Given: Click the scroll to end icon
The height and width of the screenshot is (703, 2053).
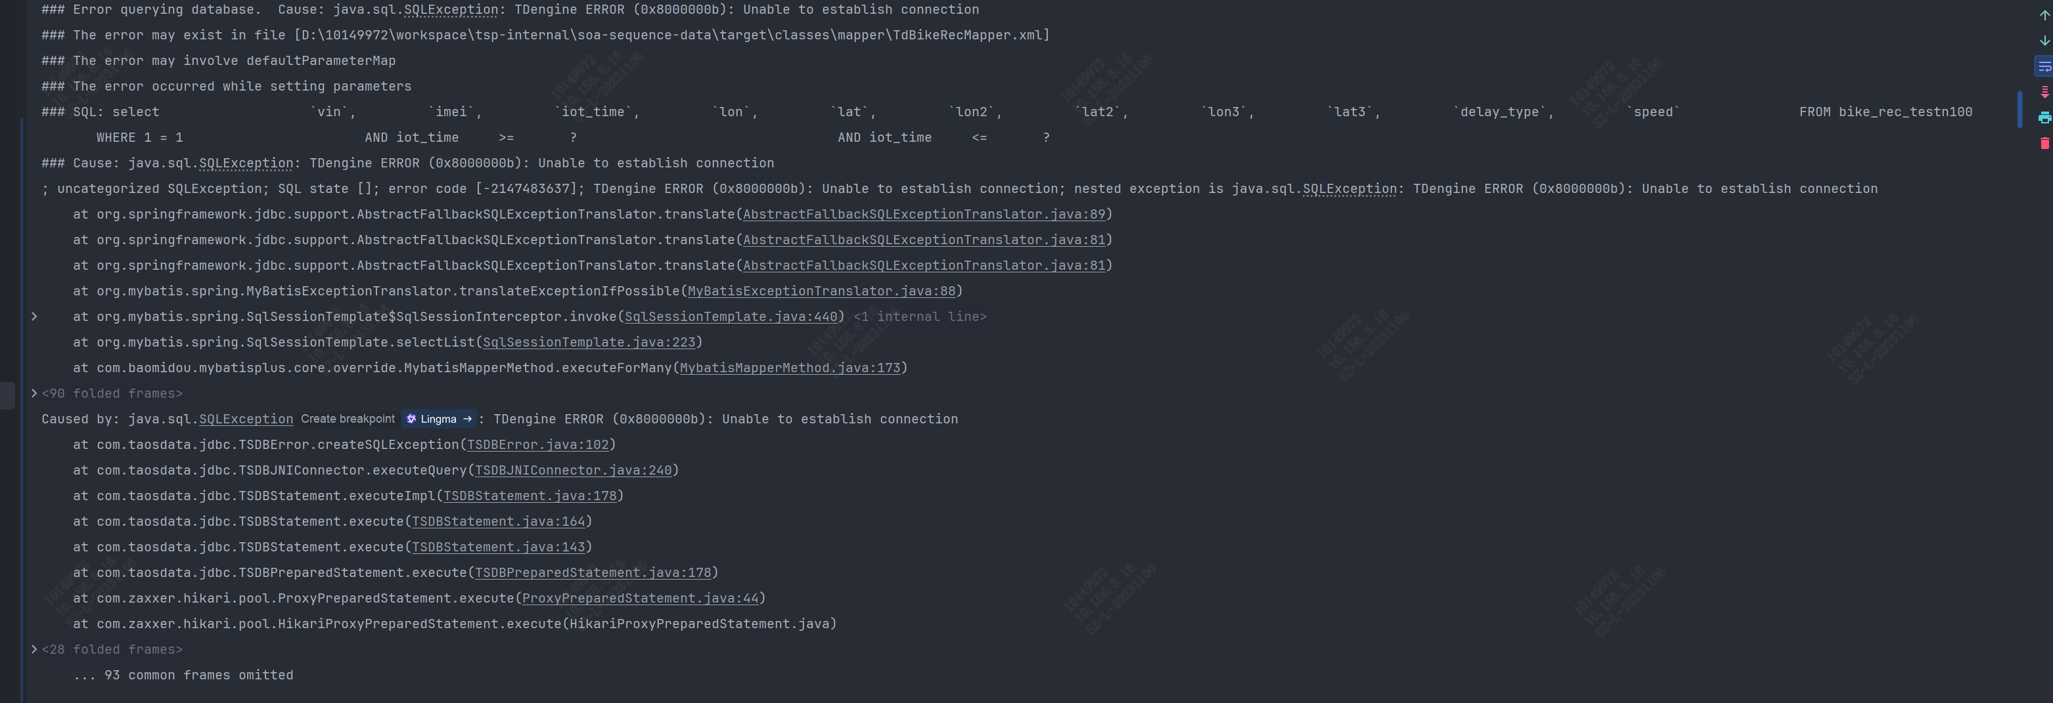Looking at the screenshot, I should click(x=2044, y=93).
